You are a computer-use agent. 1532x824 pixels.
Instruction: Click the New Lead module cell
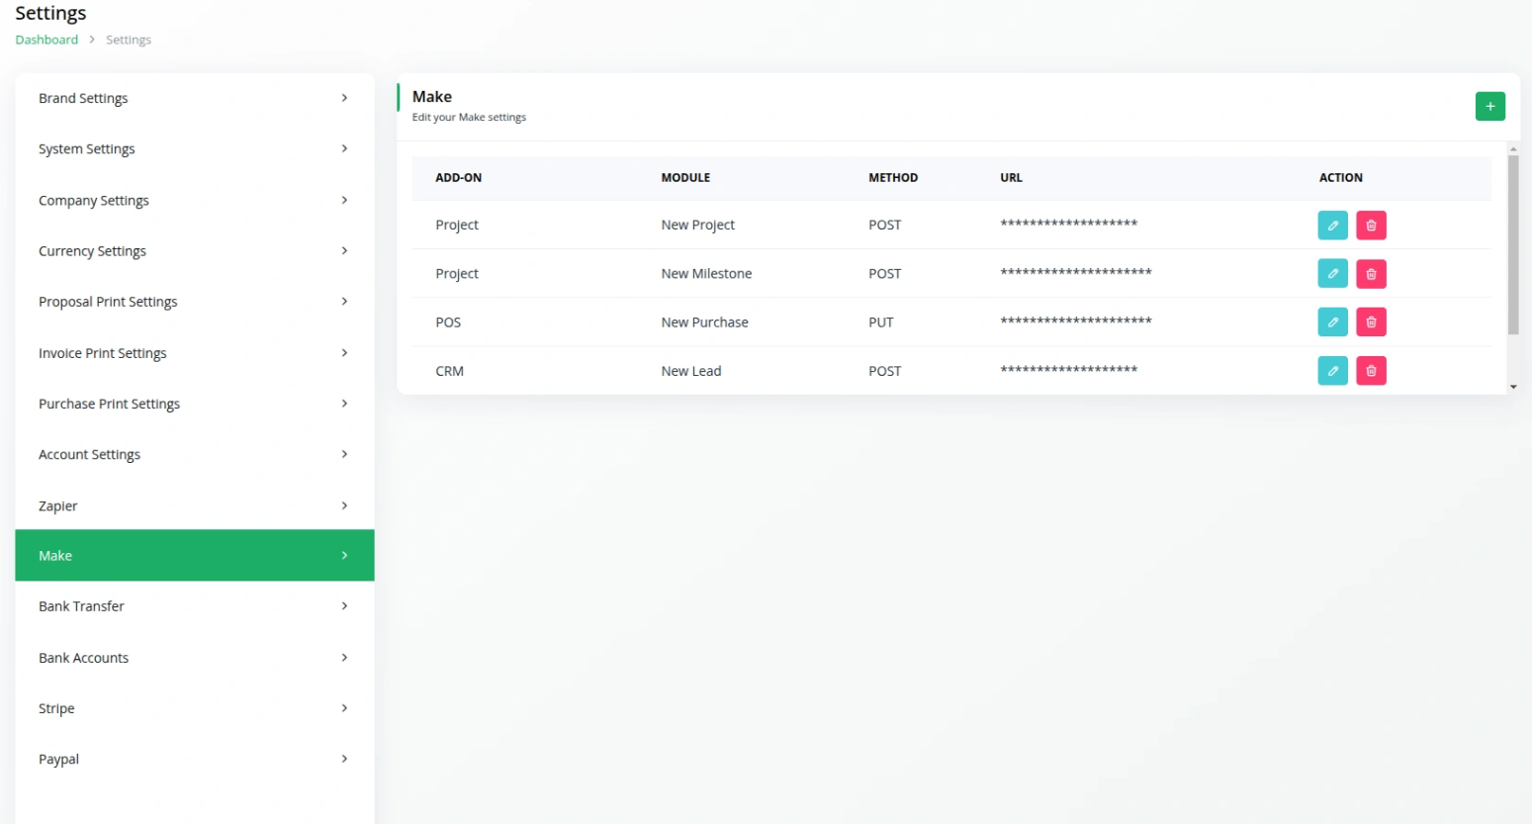pos(691,371)
